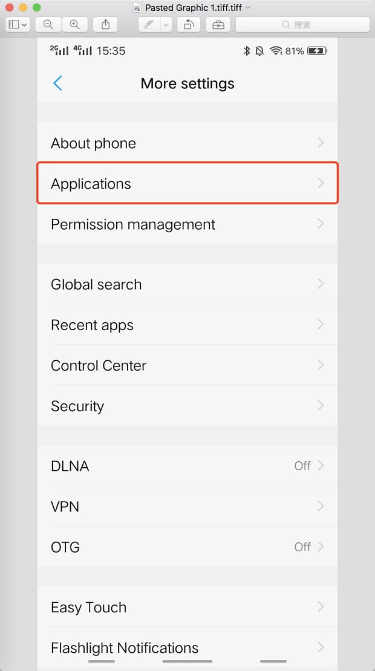Open the document title dropdown arrow
The width and height of the screenshot is (375, 671).
coord(247,8)
